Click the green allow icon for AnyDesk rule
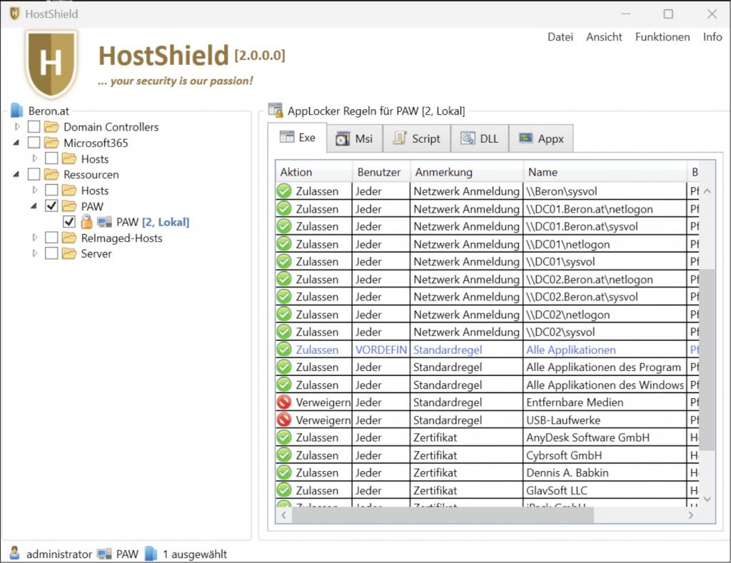 coord(284,437)
